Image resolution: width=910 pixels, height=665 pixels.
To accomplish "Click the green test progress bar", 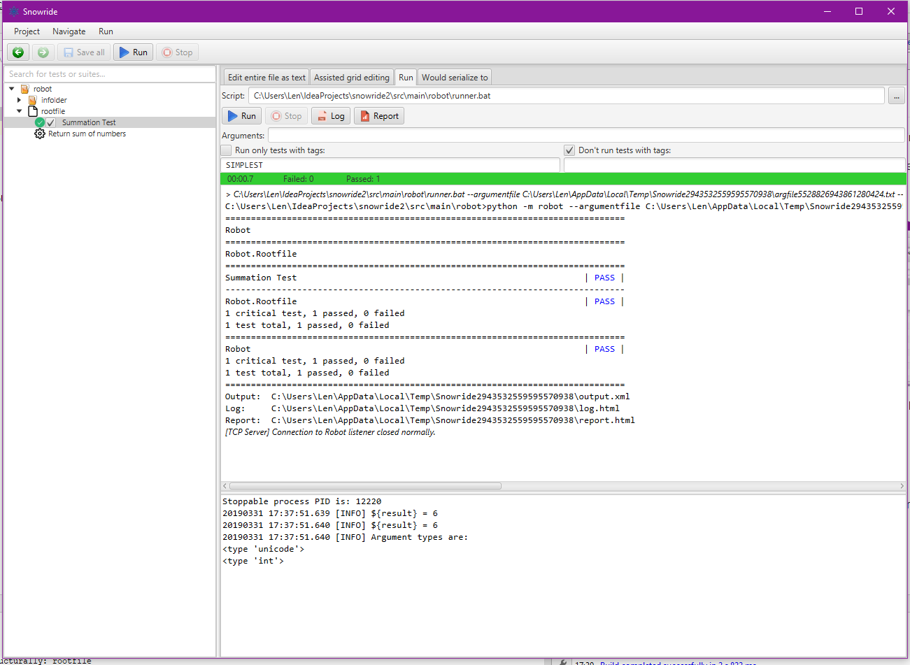I will (x=564, y=179).
